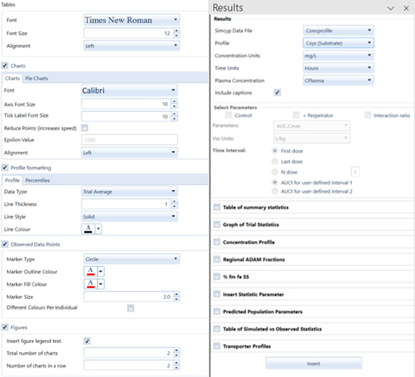Open the Line Style dropdown showing Solid
The image size is (415, 377).
[129, 216]
